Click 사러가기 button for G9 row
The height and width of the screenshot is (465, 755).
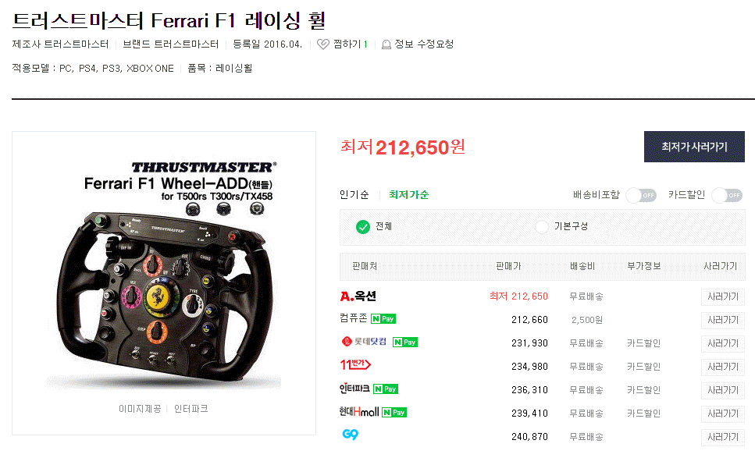(x=723, y=437)
